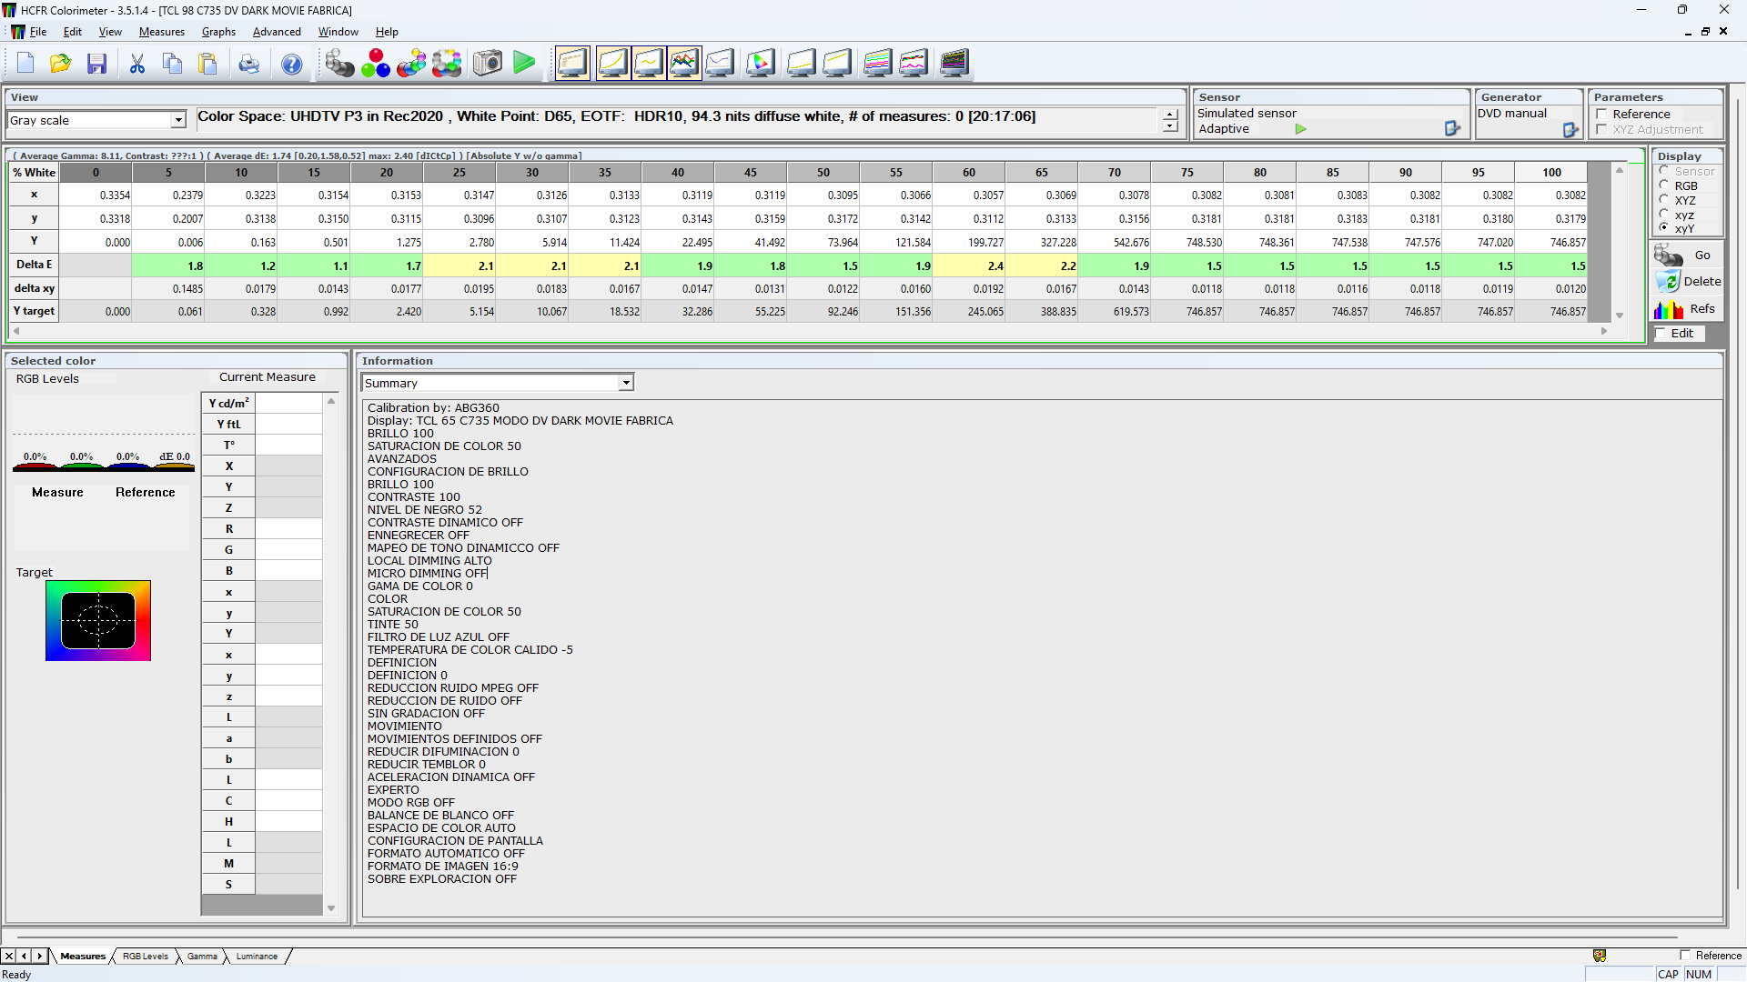1747x982 pixels.
Task: Configure sensor via its settings icon
Action: click(1452, 129)
